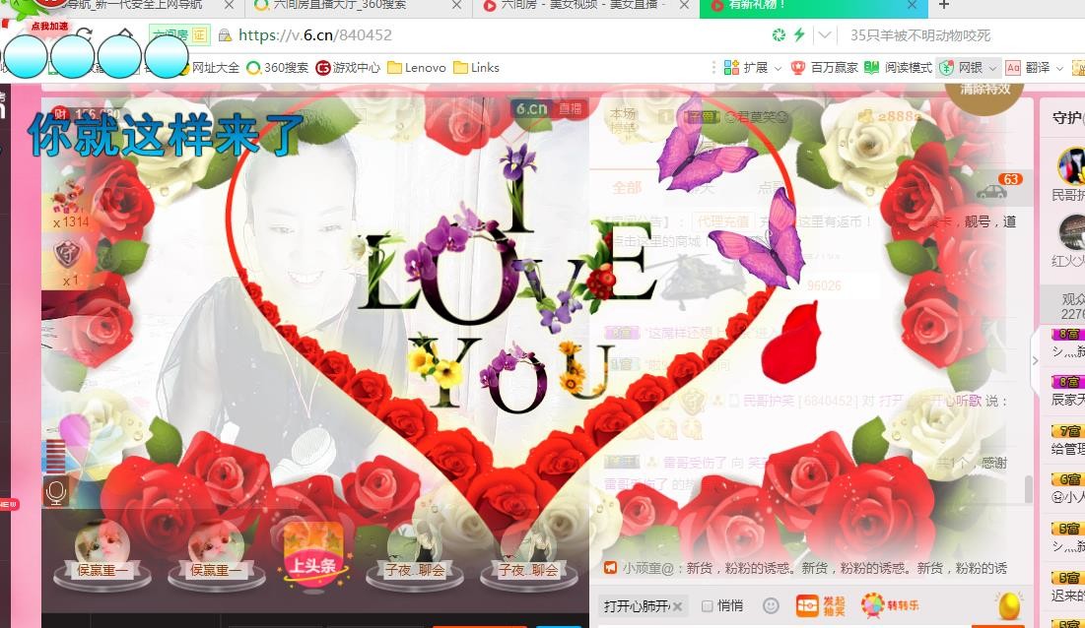
Task: Click the green spinning compatibility icon
Action: (x=780, y=34)
